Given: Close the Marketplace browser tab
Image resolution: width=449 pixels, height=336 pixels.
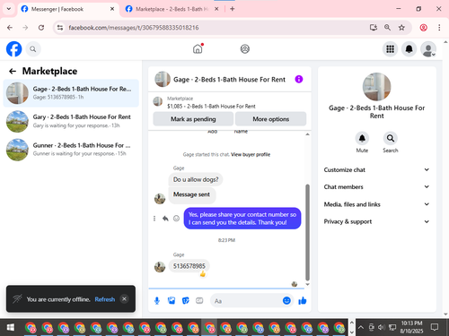Looking at the screenshot, I should 216,9.
